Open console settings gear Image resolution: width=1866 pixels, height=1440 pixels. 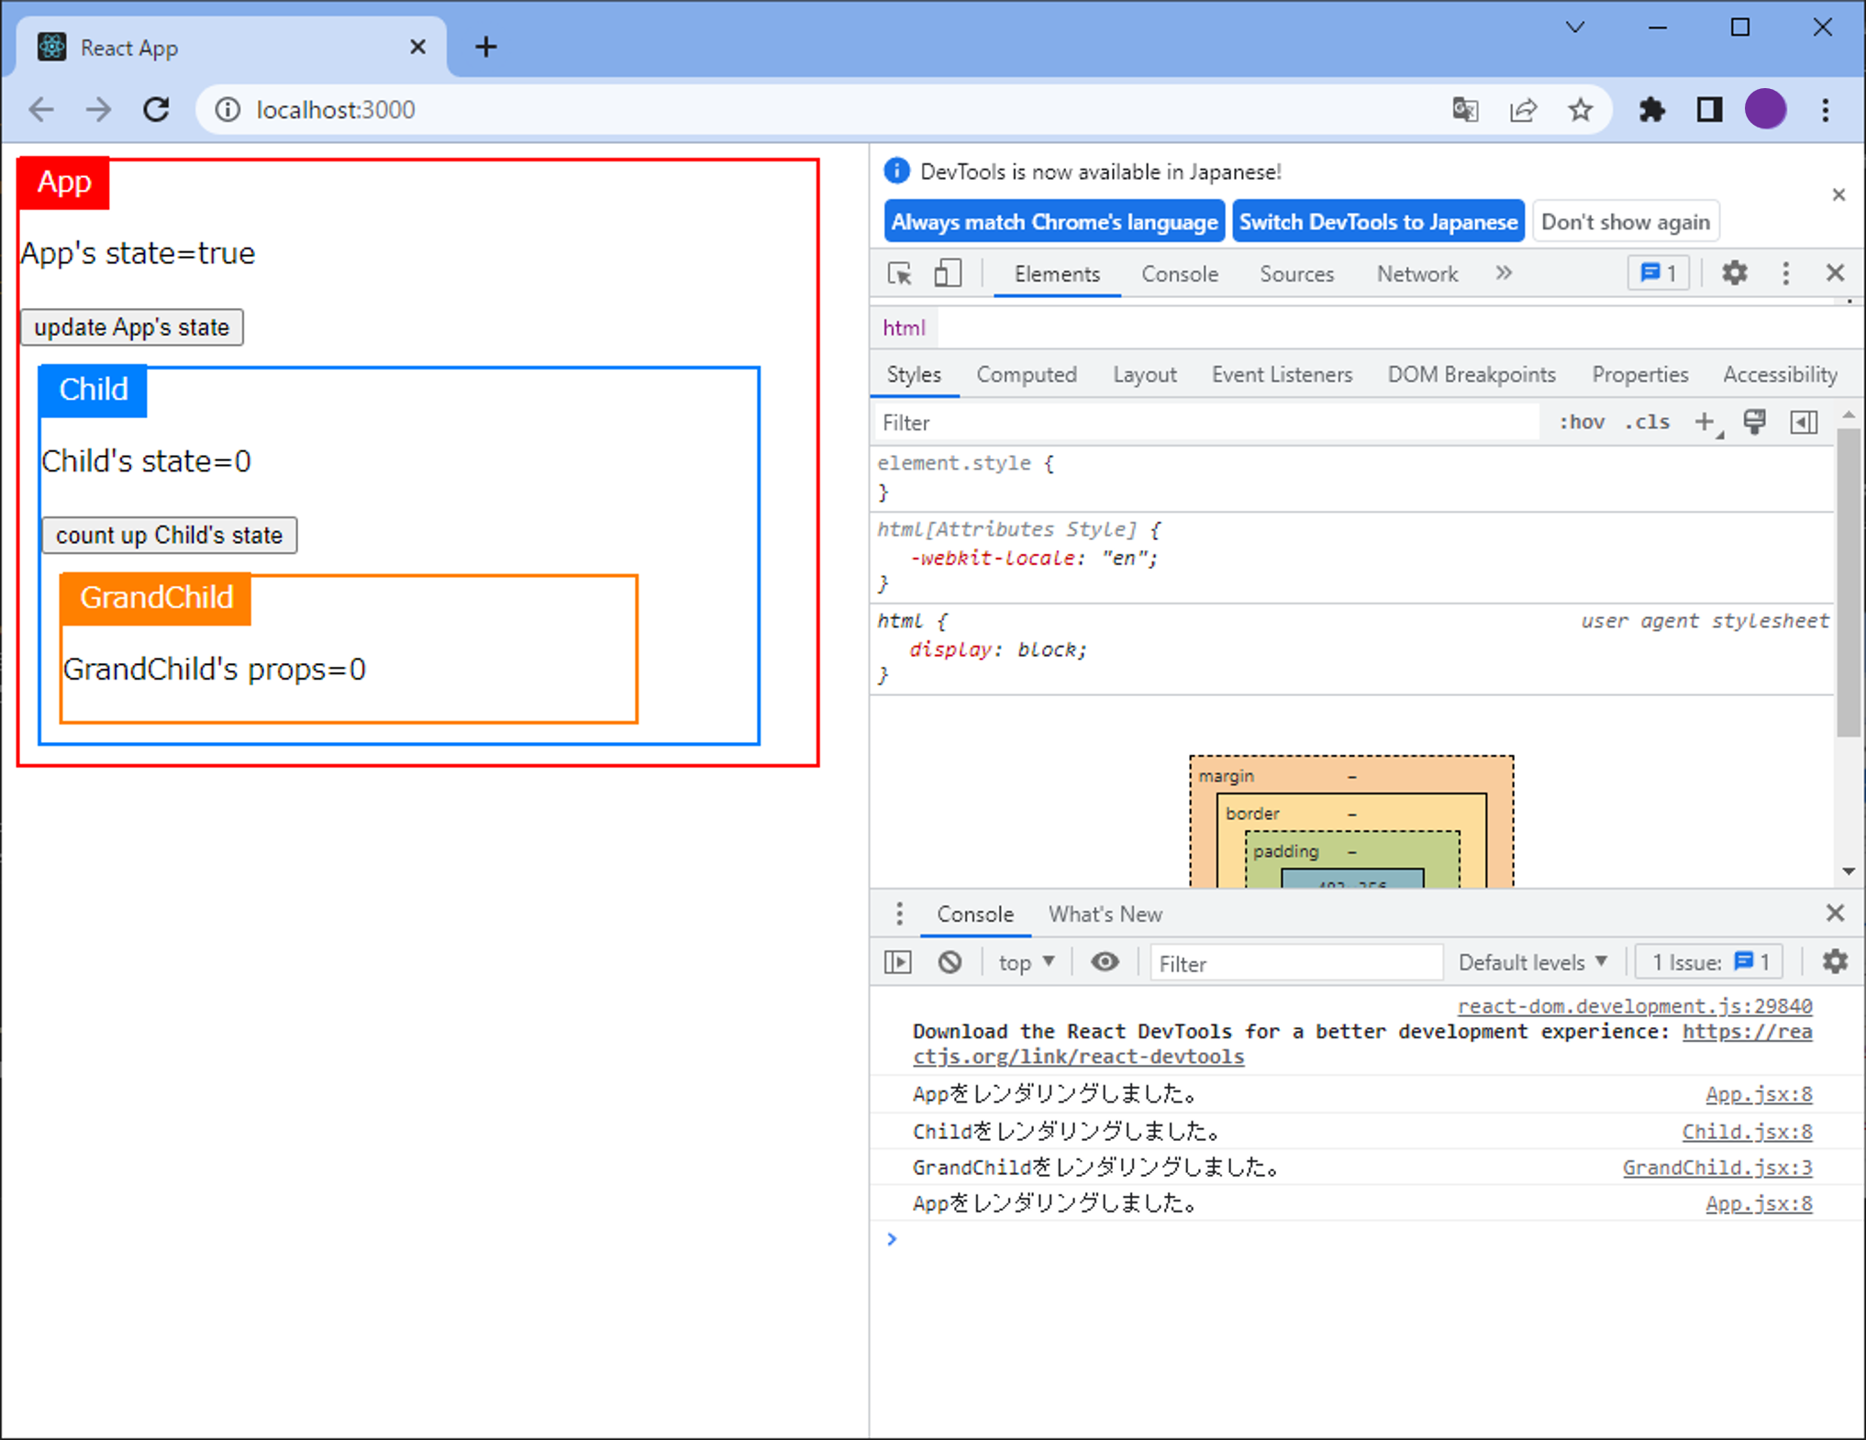click(1835, 961)
